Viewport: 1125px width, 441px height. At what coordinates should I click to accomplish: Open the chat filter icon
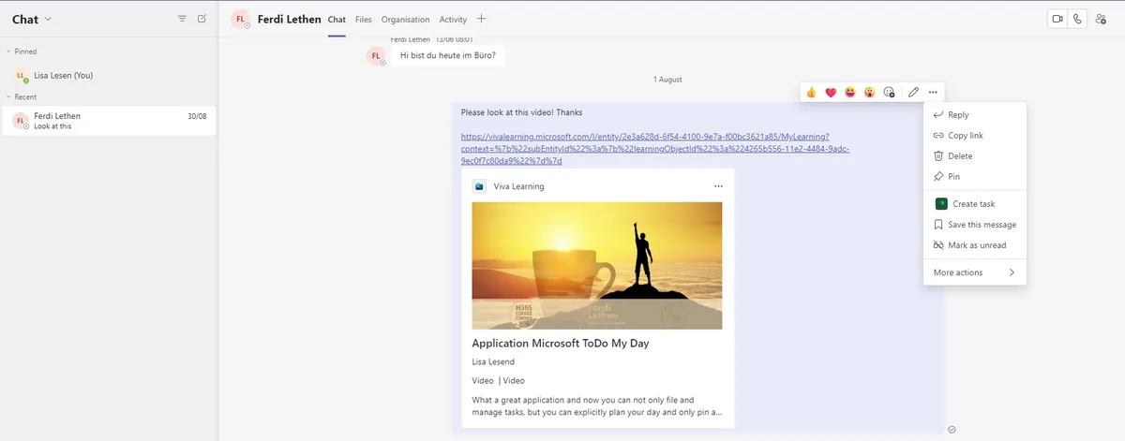(182, 19)
